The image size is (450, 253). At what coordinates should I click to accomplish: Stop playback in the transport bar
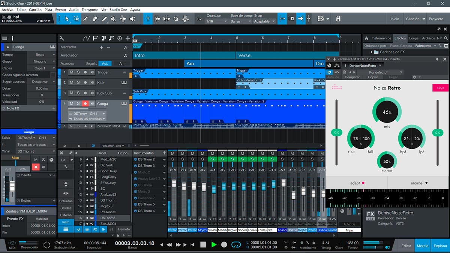click(x=203, y=245)
